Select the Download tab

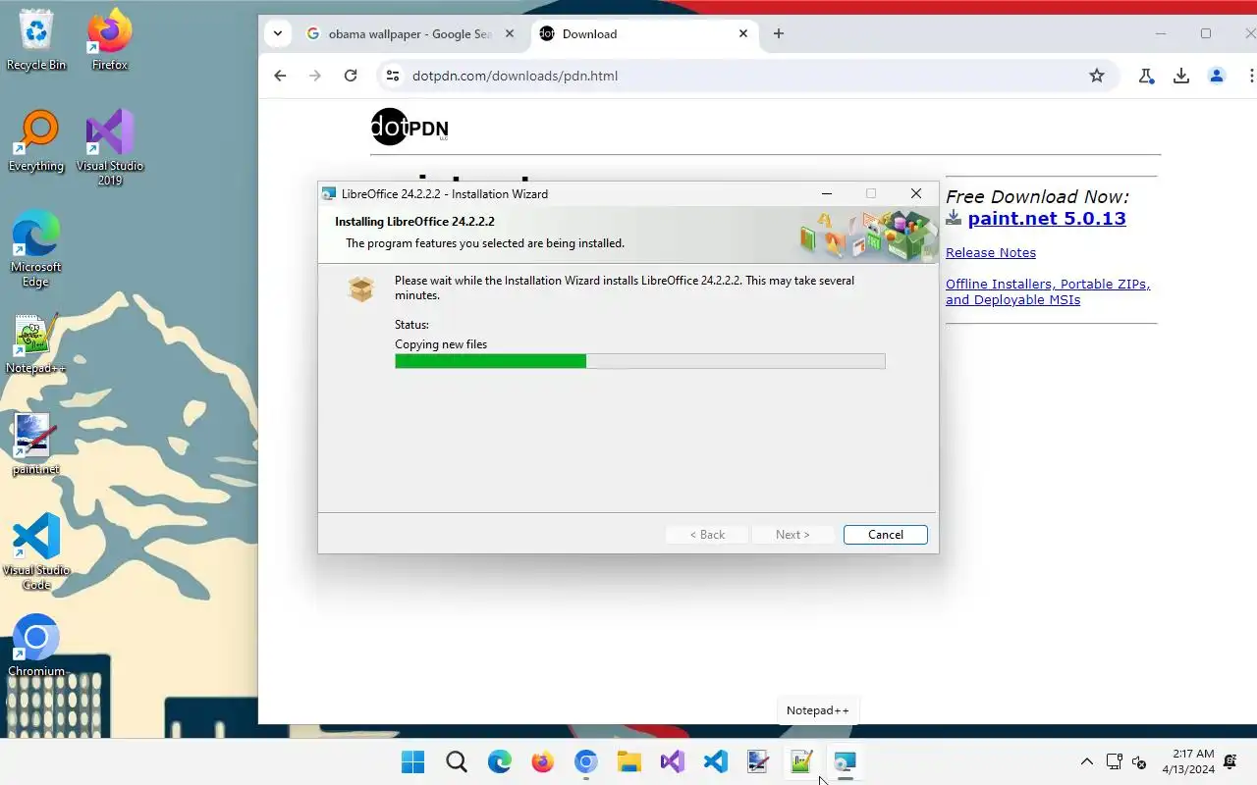coord(643,33)
